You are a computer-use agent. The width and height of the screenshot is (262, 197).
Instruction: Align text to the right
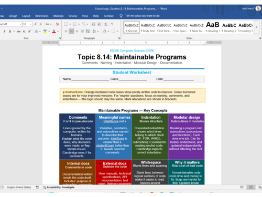77,32
